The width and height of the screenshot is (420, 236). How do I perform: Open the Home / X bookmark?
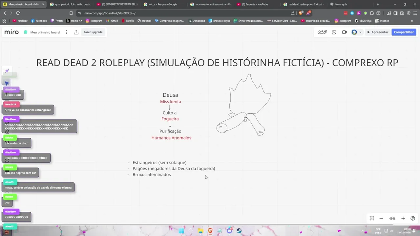point(74,21)
